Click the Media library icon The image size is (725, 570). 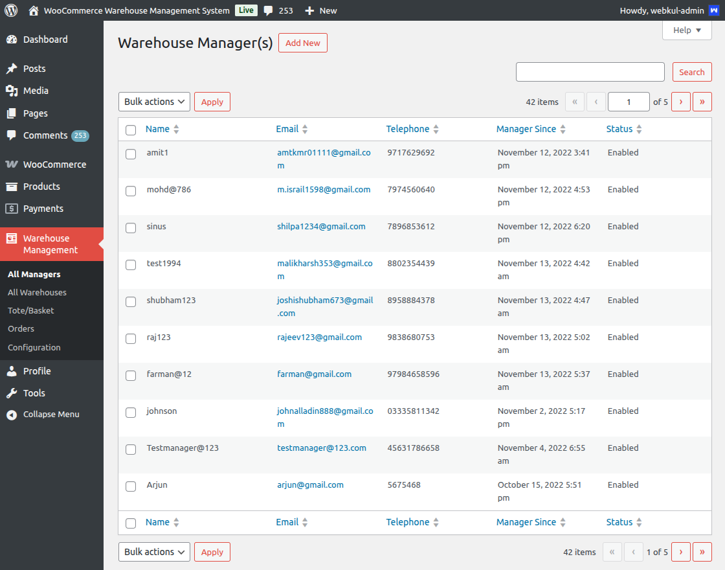pyautogui.click(x=12, y=91)
